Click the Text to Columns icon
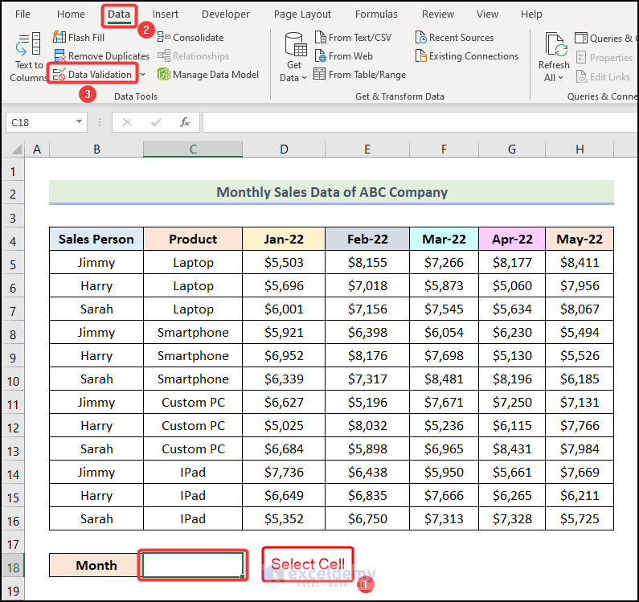Viewport: 639px width, 602px height. (x=28, y=46)
